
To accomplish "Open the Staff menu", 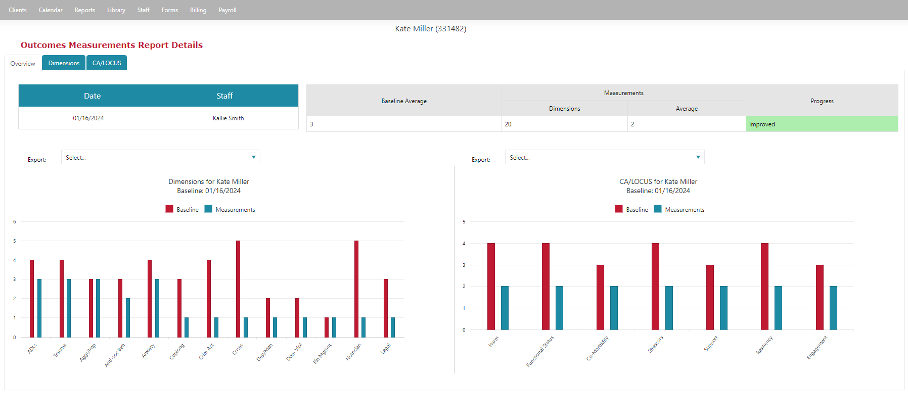I will [143, 10].
